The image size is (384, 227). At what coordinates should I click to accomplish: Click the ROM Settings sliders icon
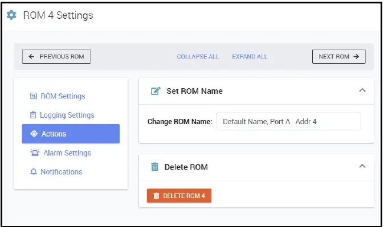point(33,96)
